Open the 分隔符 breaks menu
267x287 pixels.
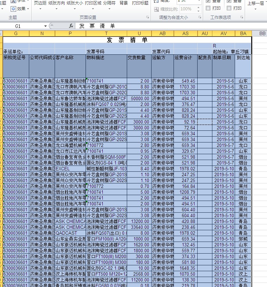click(109, 5)
